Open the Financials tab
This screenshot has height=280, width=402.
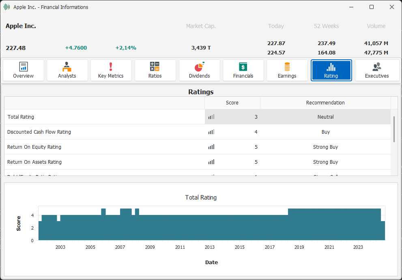coord(243,70)
